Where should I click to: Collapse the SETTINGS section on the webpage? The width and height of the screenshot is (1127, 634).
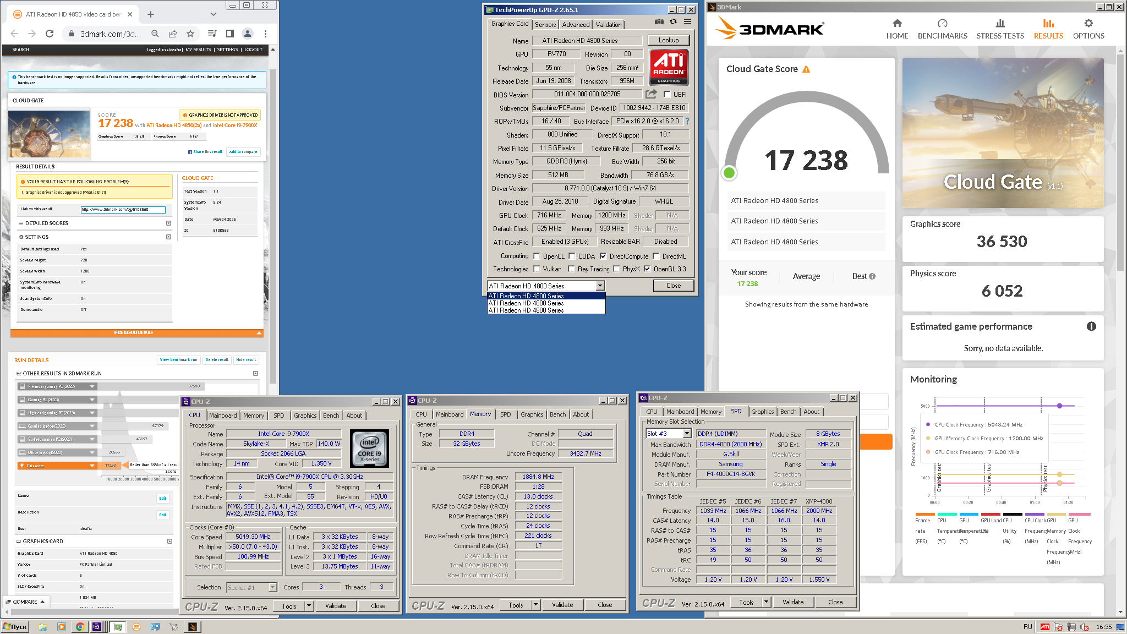point(168,237)
